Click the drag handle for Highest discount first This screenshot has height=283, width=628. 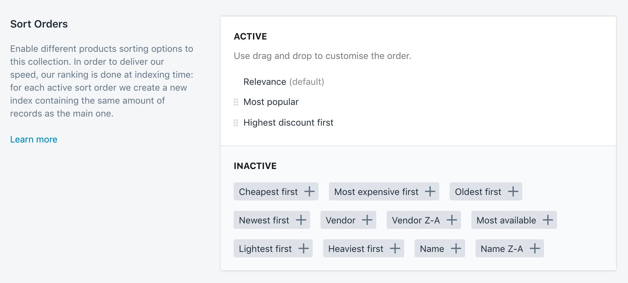[236, 123]
